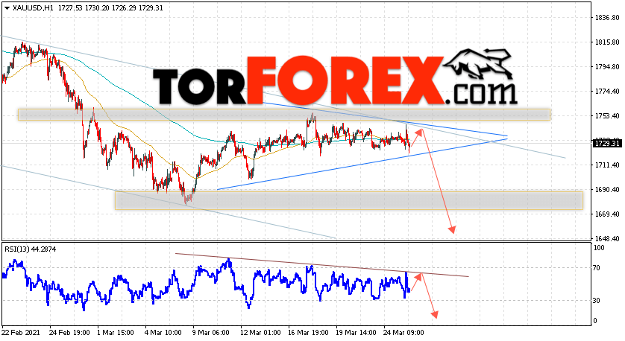Click the 19 Mar 14:00 time label
This screenshot has width=625, height=341.
pyautogui.click(x=356, y=333)
